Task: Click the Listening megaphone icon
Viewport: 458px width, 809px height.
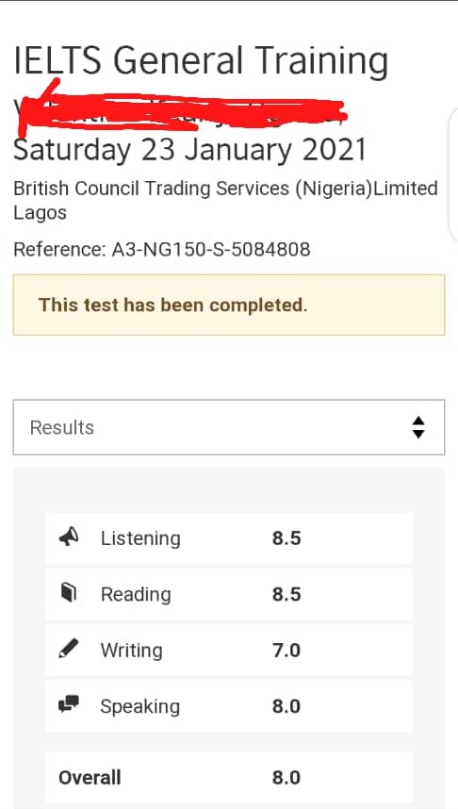Action: point(69,537)
